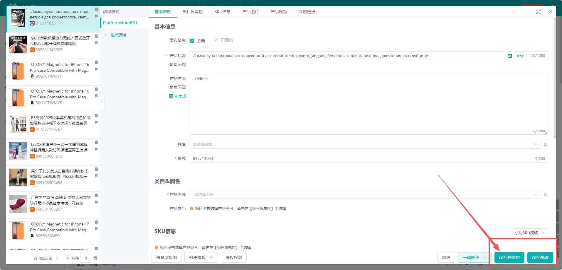Viewport: 562px width, 270px height.
Task: Open the 请选择类目 category dropdown
Action: pyautogui.click(x=364, y=194)
